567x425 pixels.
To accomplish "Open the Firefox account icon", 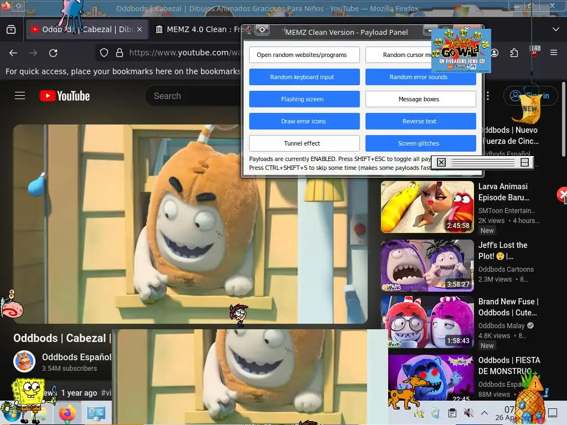I will [494, 53].
